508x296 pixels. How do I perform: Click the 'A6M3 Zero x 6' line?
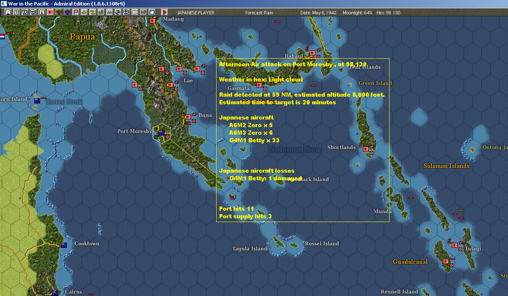[251, 133]
